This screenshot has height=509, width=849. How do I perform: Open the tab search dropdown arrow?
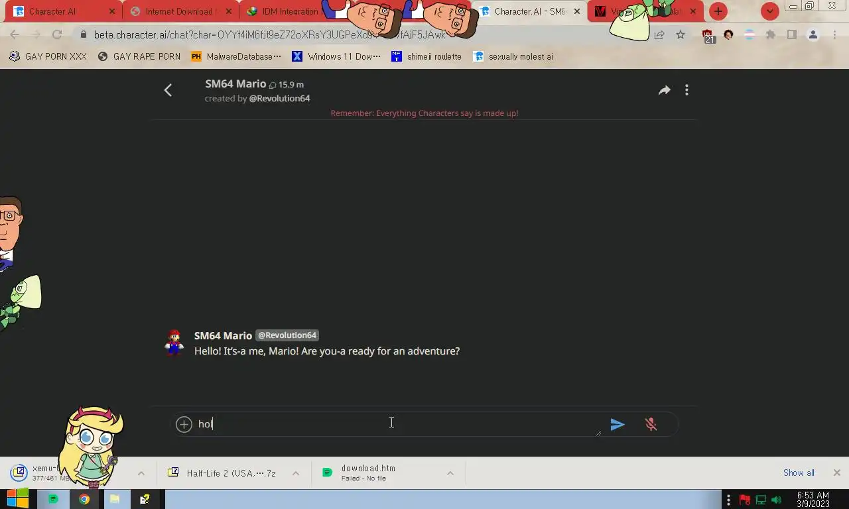[x=769, y=11]
